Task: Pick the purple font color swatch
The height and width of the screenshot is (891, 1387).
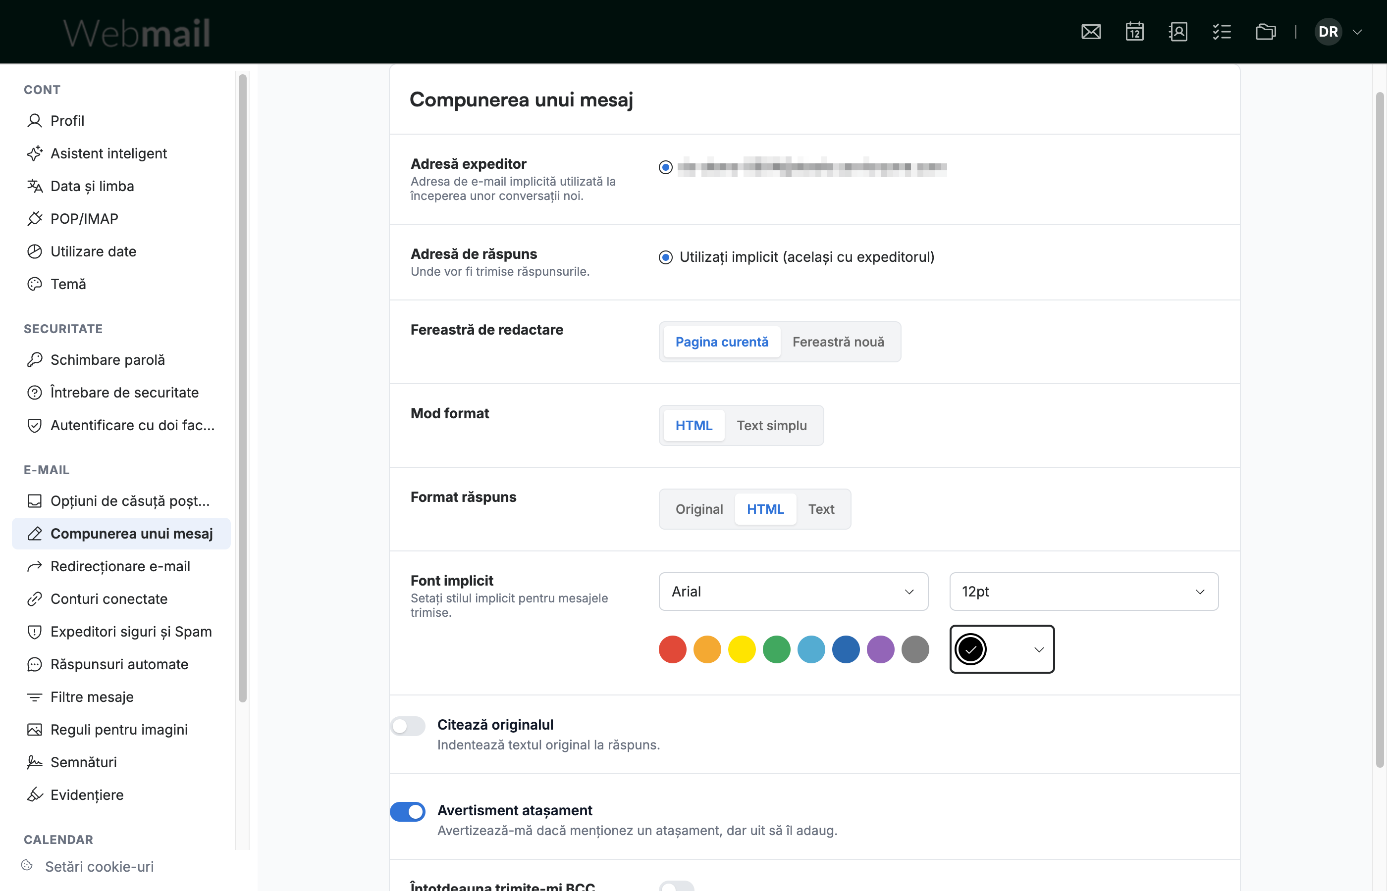Action: (x=881, y=649)
